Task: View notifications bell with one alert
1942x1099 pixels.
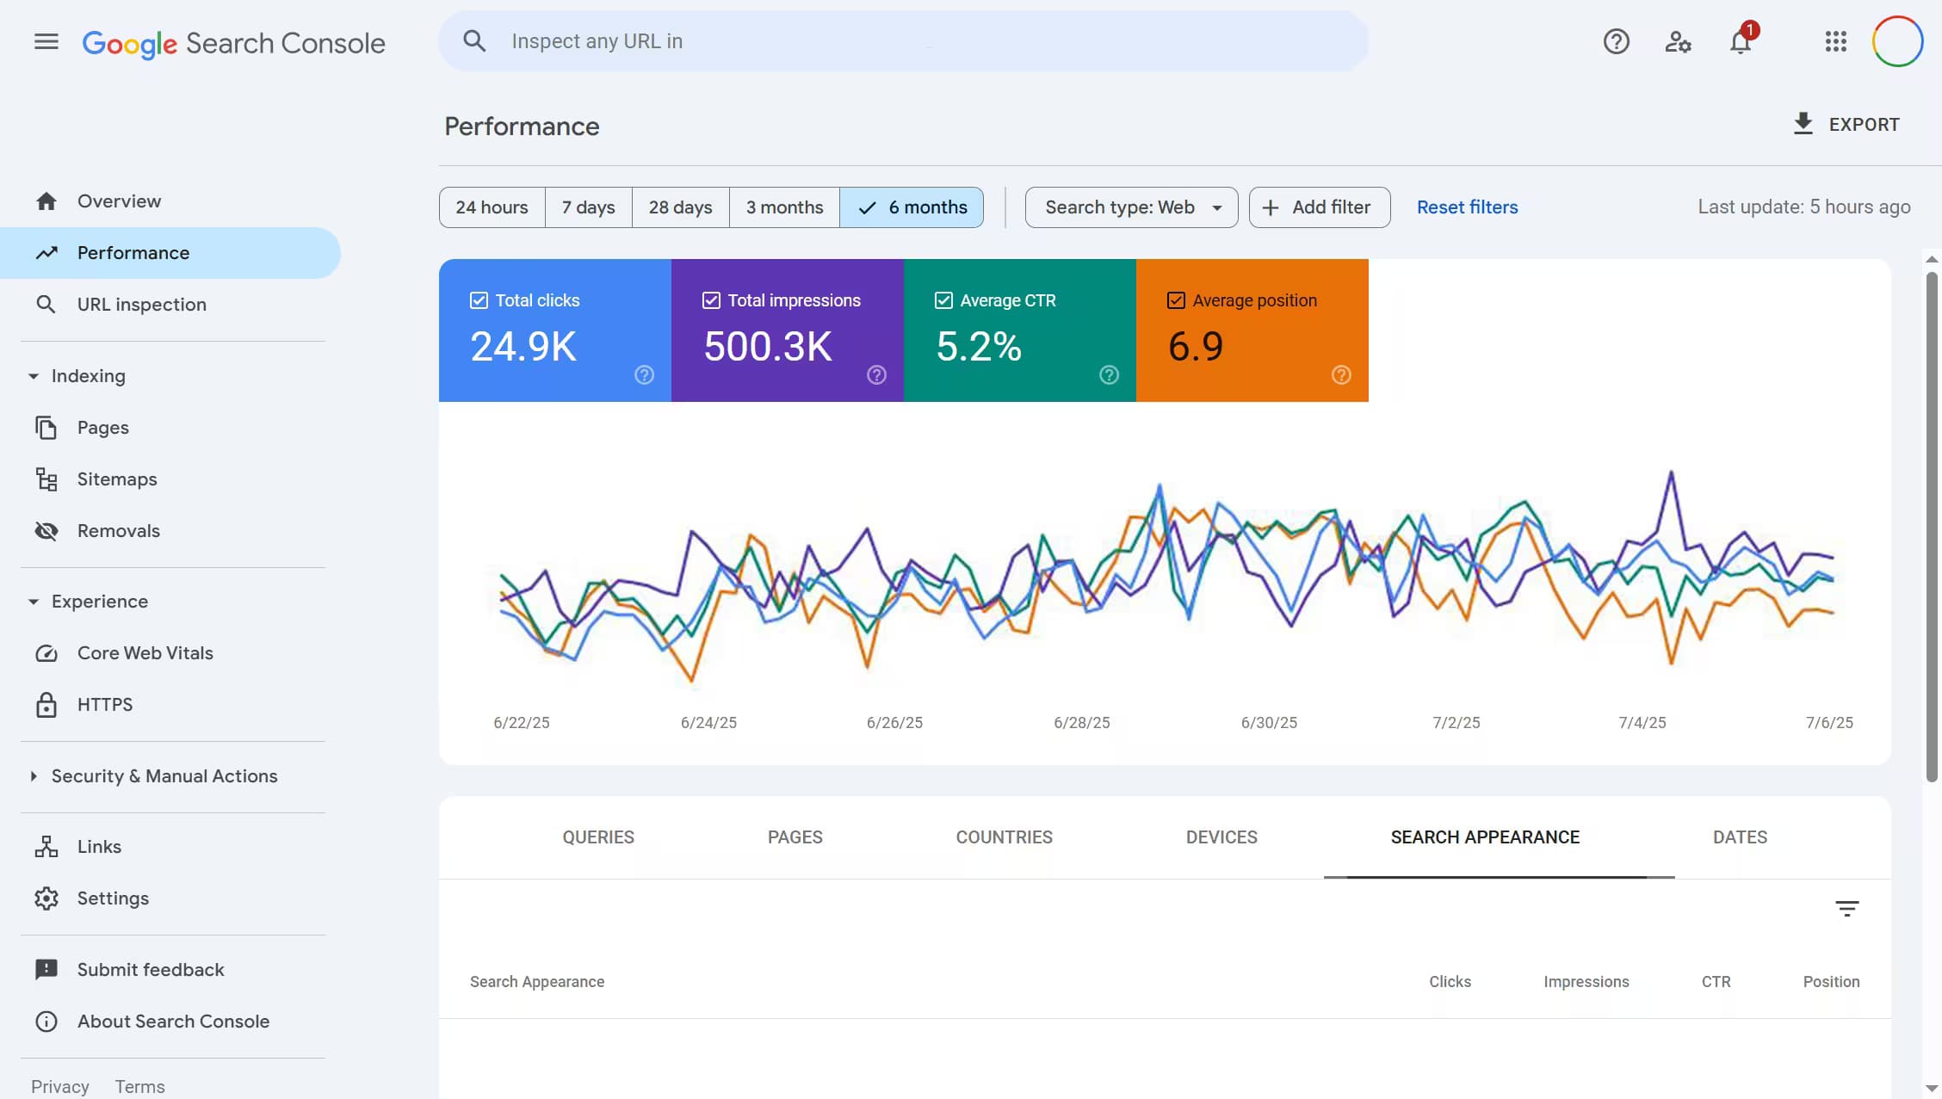Action: (1741, 40)
